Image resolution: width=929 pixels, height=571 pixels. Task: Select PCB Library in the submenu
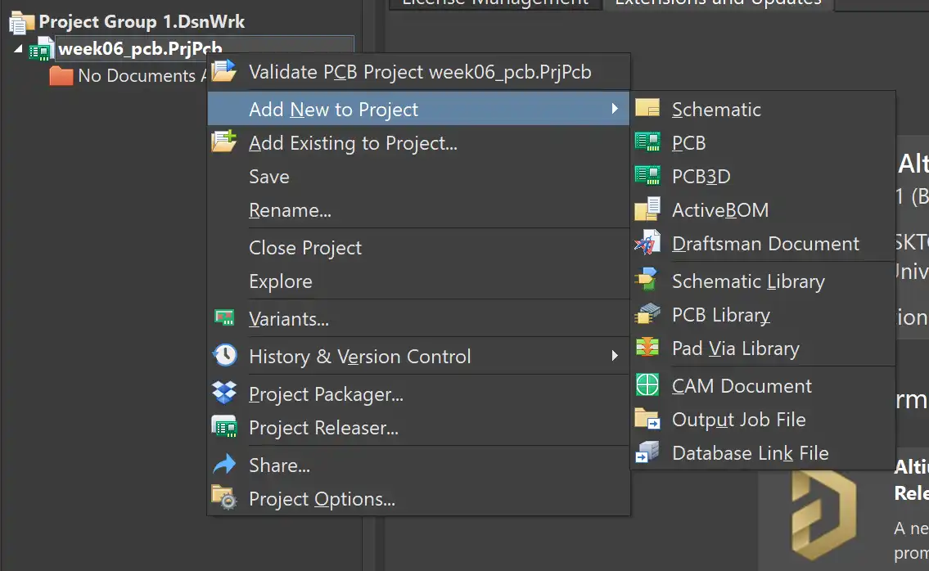(720, 315)
